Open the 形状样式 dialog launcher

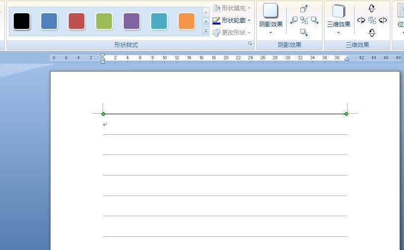coord(250,44)
